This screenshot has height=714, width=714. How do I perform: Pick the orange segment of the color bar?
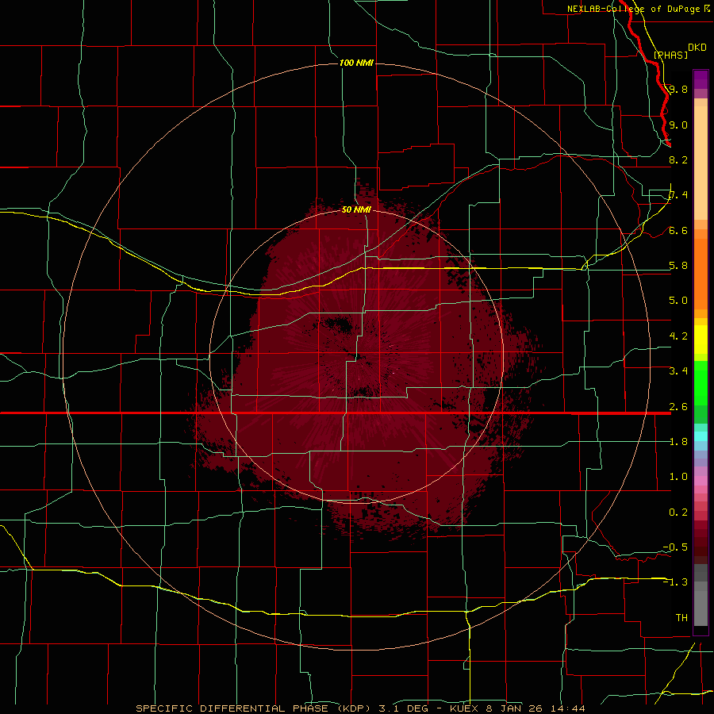(x=701, y=273)
